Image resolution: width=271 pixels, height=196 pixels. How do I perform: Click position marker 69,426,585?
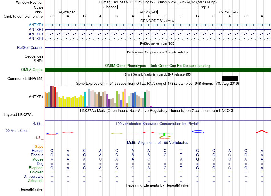[67, 12]
